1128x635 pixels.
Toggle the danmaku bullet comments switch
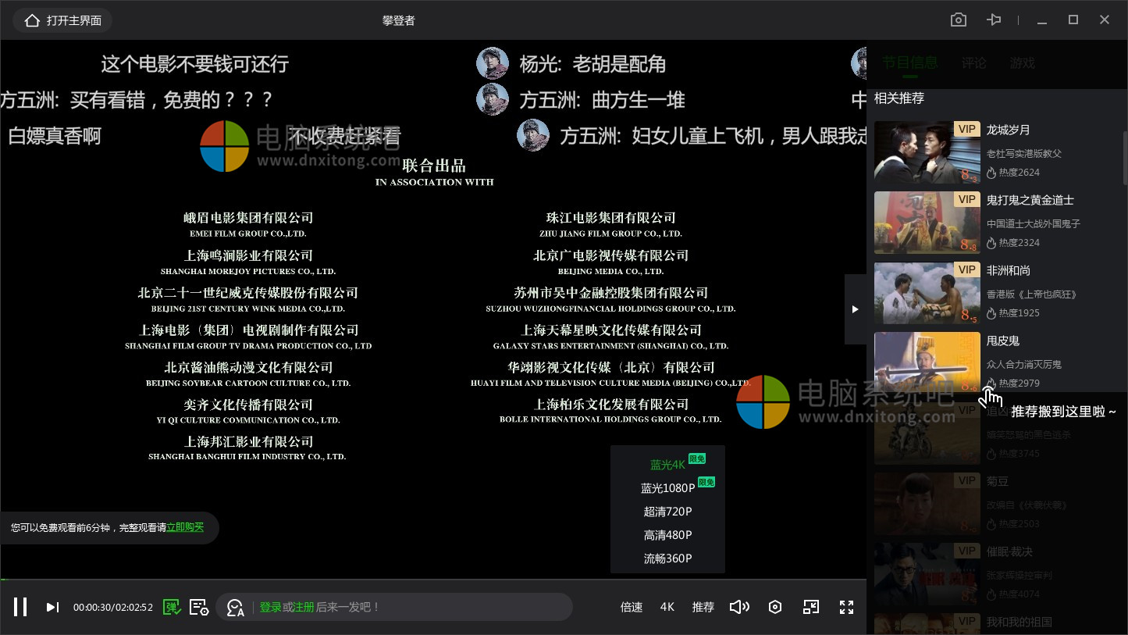tap(172, 607)
